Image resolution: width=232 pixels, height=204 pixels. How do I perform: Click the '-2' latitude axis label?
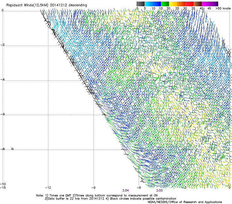point(3,45)
